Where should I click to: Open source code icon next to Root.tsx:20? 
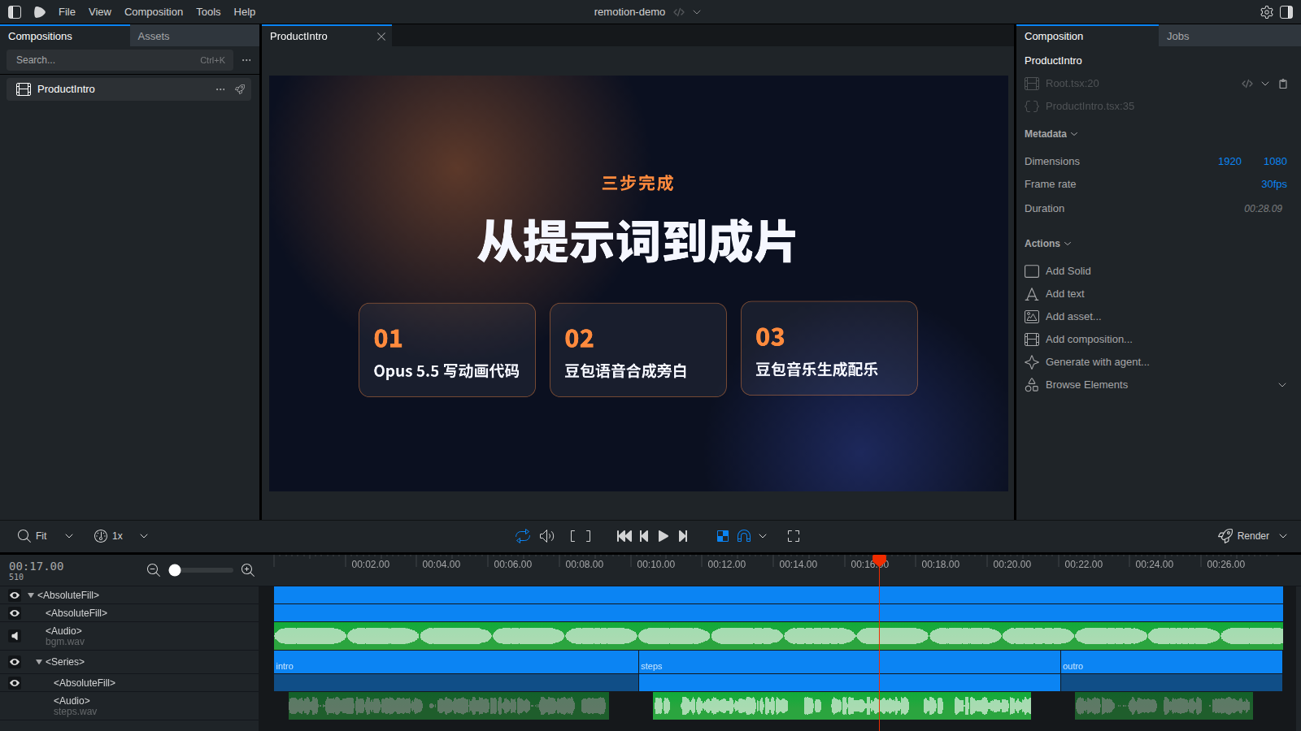click(1247, 84)
